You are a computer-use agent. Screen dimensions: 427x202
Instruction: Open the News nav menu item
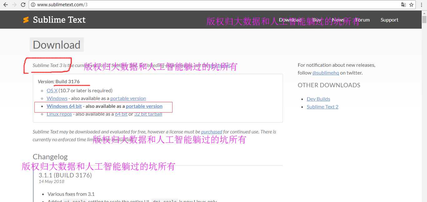[x=338, y=20]
